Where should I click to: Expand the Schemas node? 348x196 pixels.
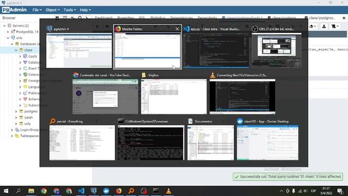pos(20,99)
